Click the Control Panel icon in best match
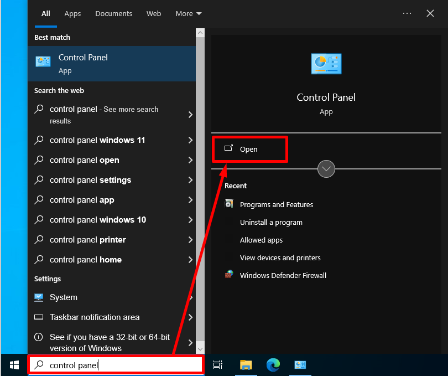 click(x=43, y=61)
